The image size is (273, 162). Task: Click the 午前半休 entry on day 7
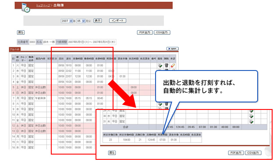pyautogui.click(x=40, y=99)
